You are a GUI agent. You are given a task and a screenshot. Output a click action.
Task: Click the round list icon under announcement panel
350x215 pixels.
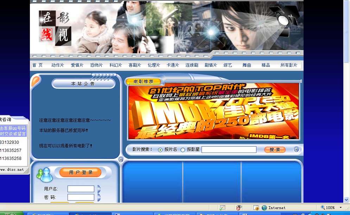(x=121, y=160)
